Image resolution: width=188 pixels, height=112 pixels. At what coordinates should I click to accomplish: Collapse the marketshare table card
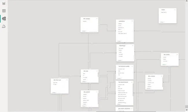pos(119,41)
